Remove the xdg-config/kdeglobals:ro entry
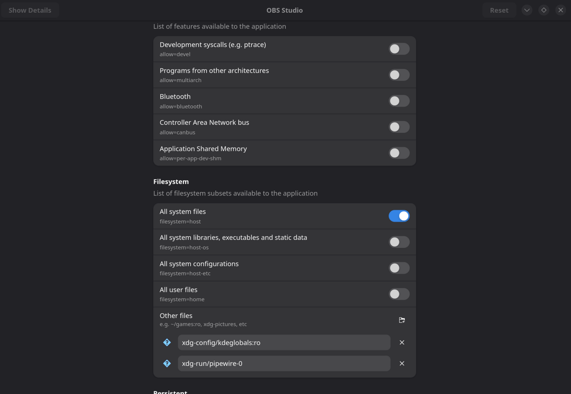Viewport: 571px width, 394px height. pos(402,343)
